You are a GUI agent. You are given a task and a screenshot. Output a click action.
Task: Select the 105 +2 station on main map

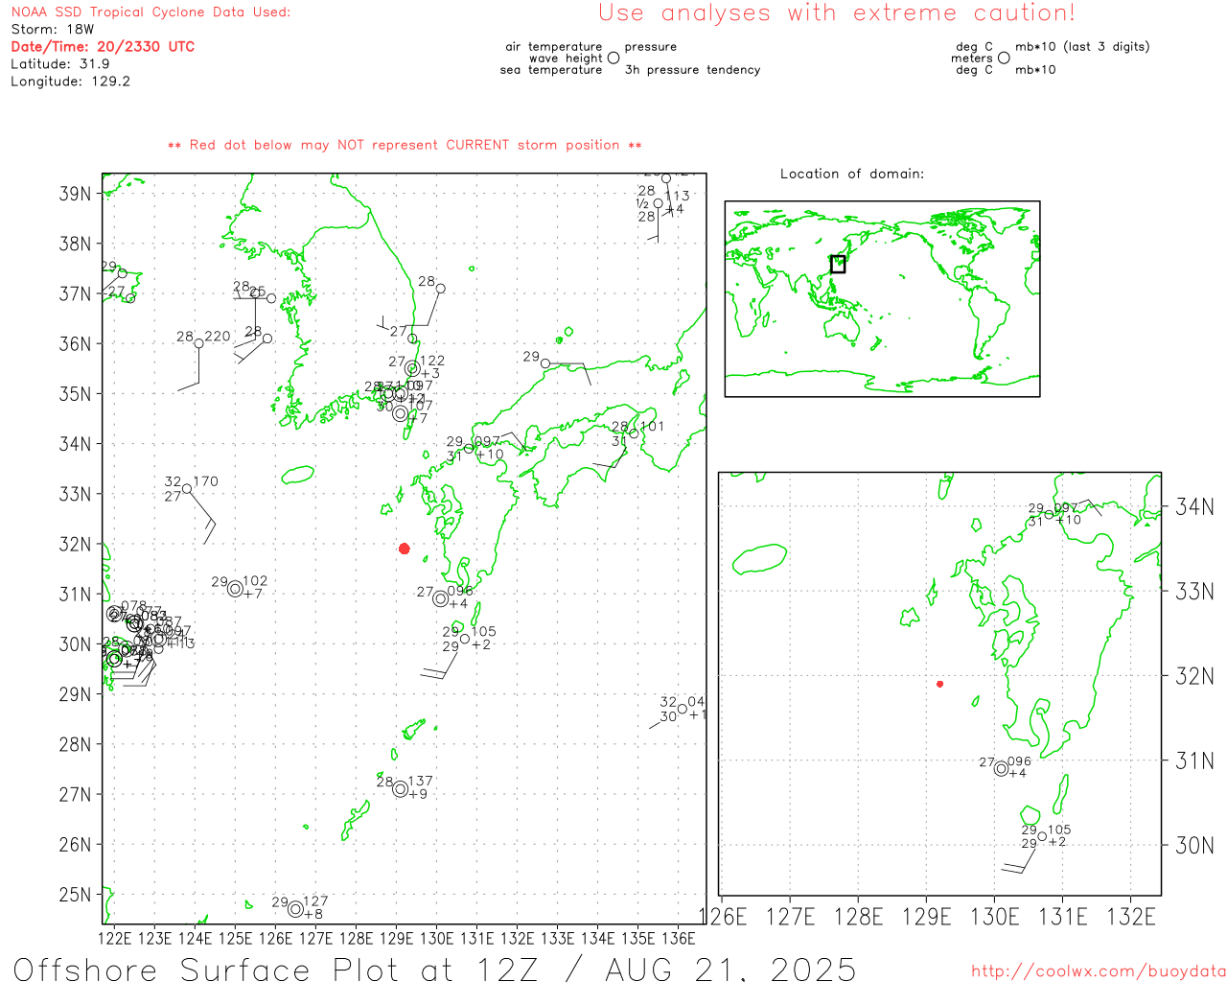tap(465, 639)
